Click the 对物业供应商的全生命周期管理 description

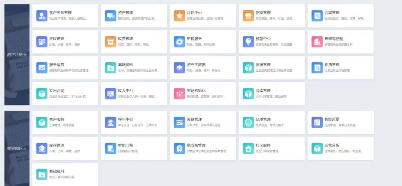coord(206,151)
